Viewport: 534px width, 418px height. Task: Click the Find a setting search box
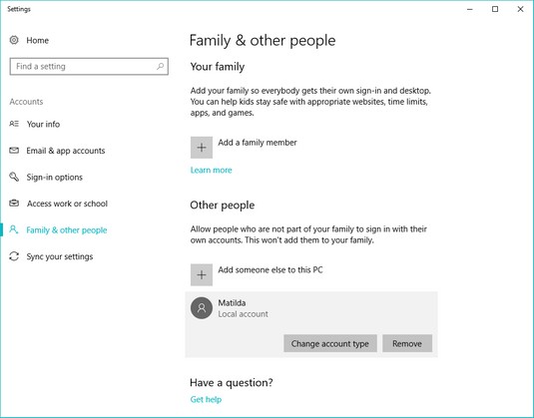89,67
